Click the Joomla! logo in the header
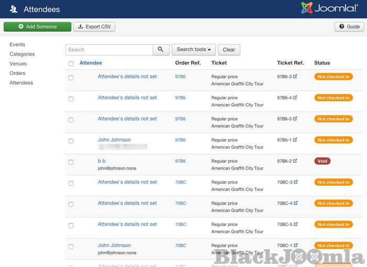The width and height of the screenshot is (367, 267). pos(329,8)
